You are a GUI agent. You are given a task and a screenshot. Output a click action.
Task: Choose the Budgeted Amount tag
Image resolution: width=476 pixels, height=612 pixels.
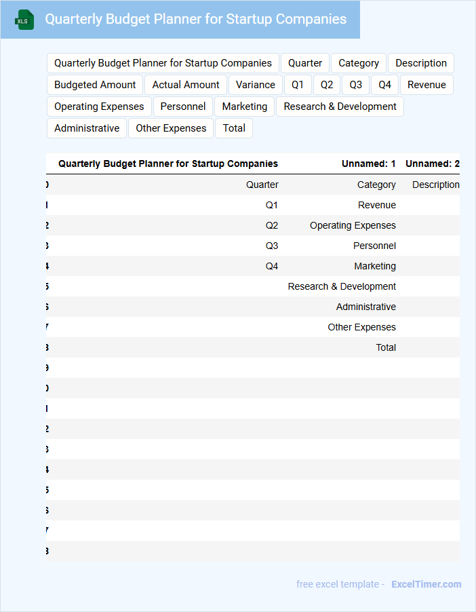[95, 85]
